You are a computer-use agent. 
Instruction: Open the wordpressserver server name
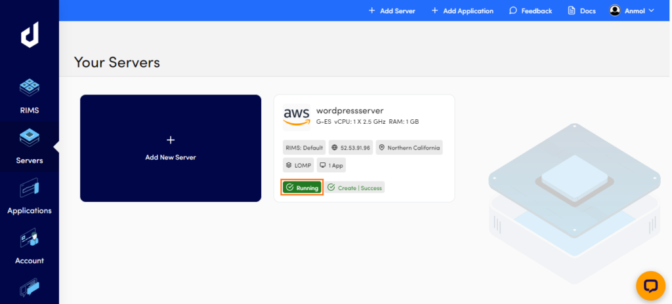pyautogui.click(x=350, y=111)
